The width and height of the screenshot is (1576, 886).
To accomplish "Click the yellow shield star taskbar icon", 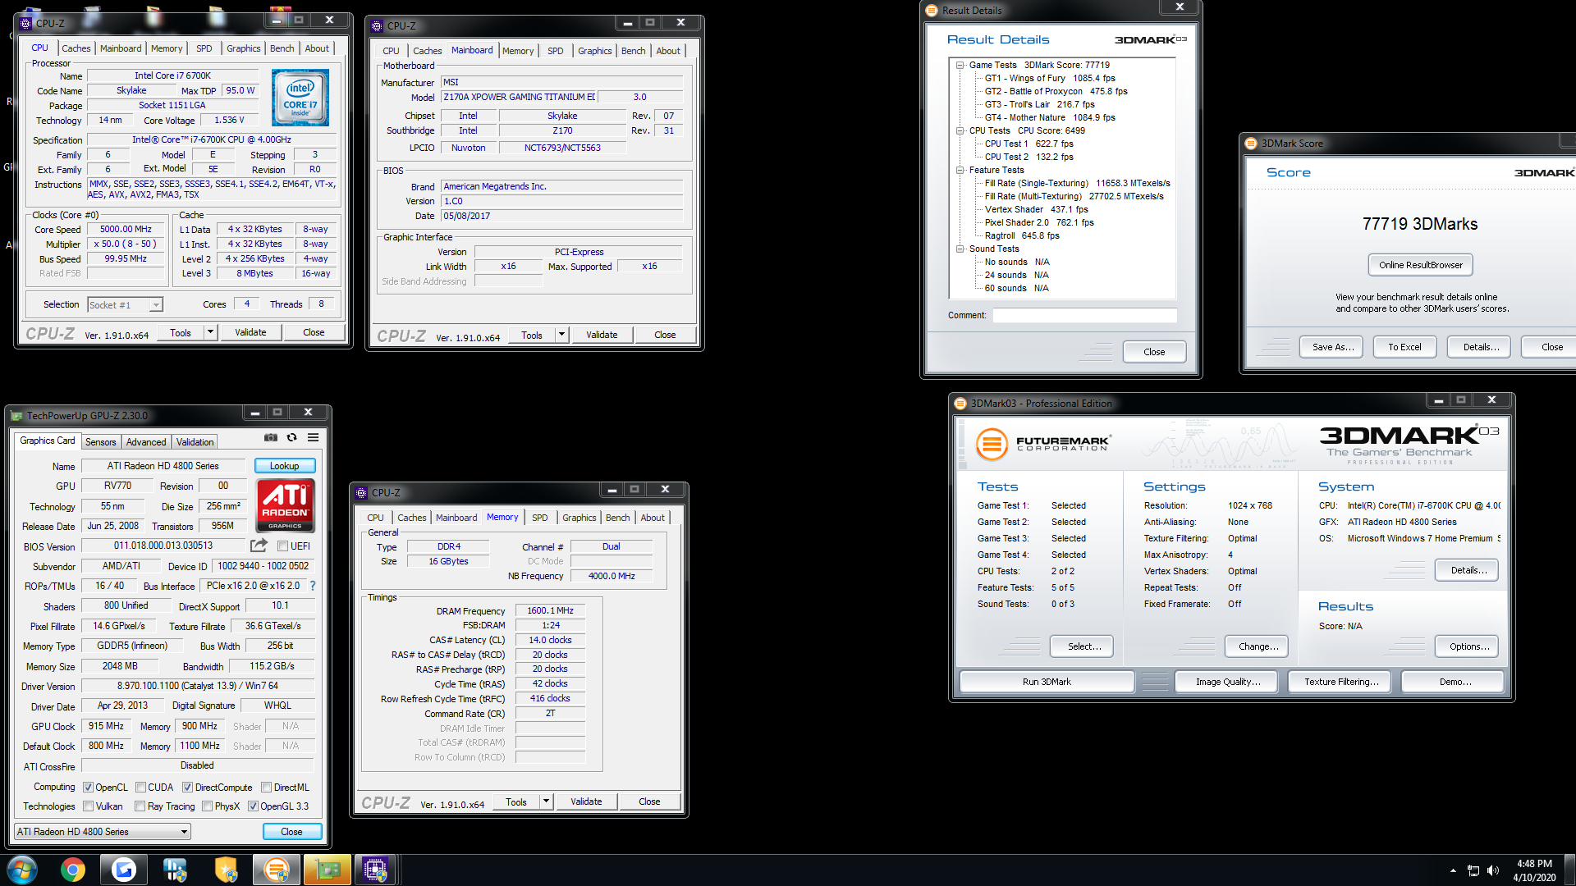I will pyautogui.click(x=226, y=870).
